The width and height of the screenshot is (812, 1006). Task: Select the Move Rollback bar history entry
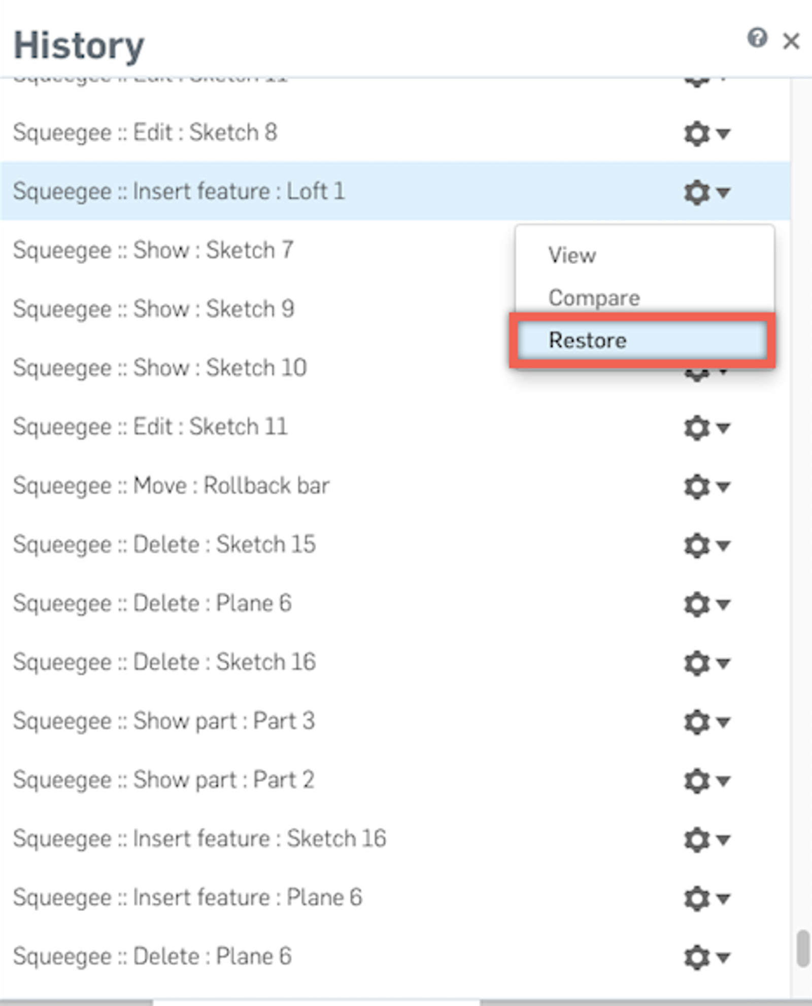coord(171,486)
